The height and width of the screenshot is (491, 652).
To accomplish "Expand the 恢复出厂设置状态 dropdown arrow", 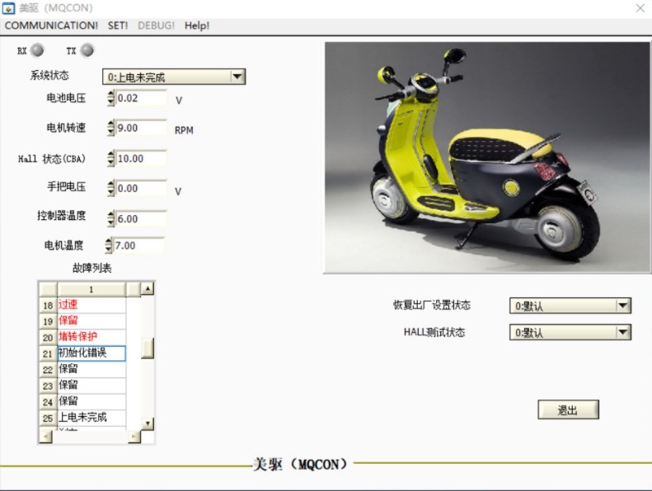I will coord(623,305).
